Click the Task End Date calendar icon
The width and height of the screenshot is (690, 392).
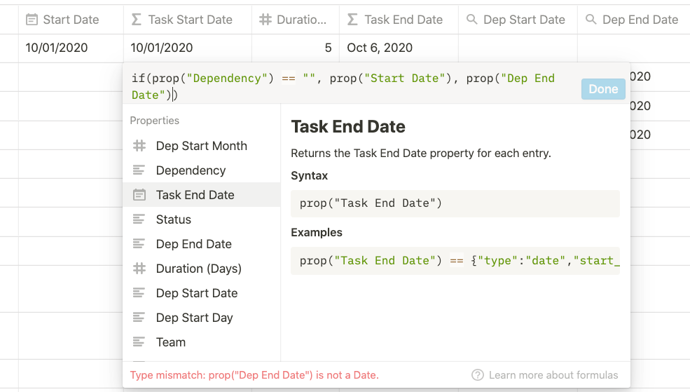[x=139, y=195]
